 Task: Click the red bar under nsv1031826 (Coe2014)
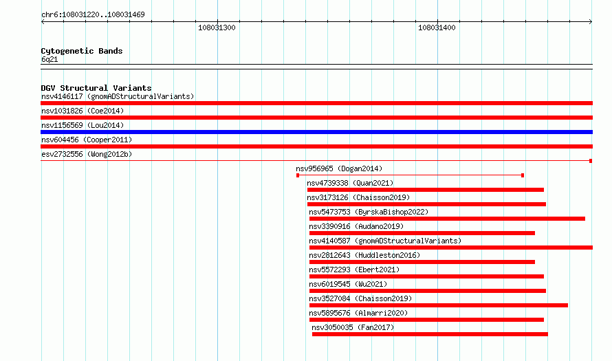click(316, 118)
